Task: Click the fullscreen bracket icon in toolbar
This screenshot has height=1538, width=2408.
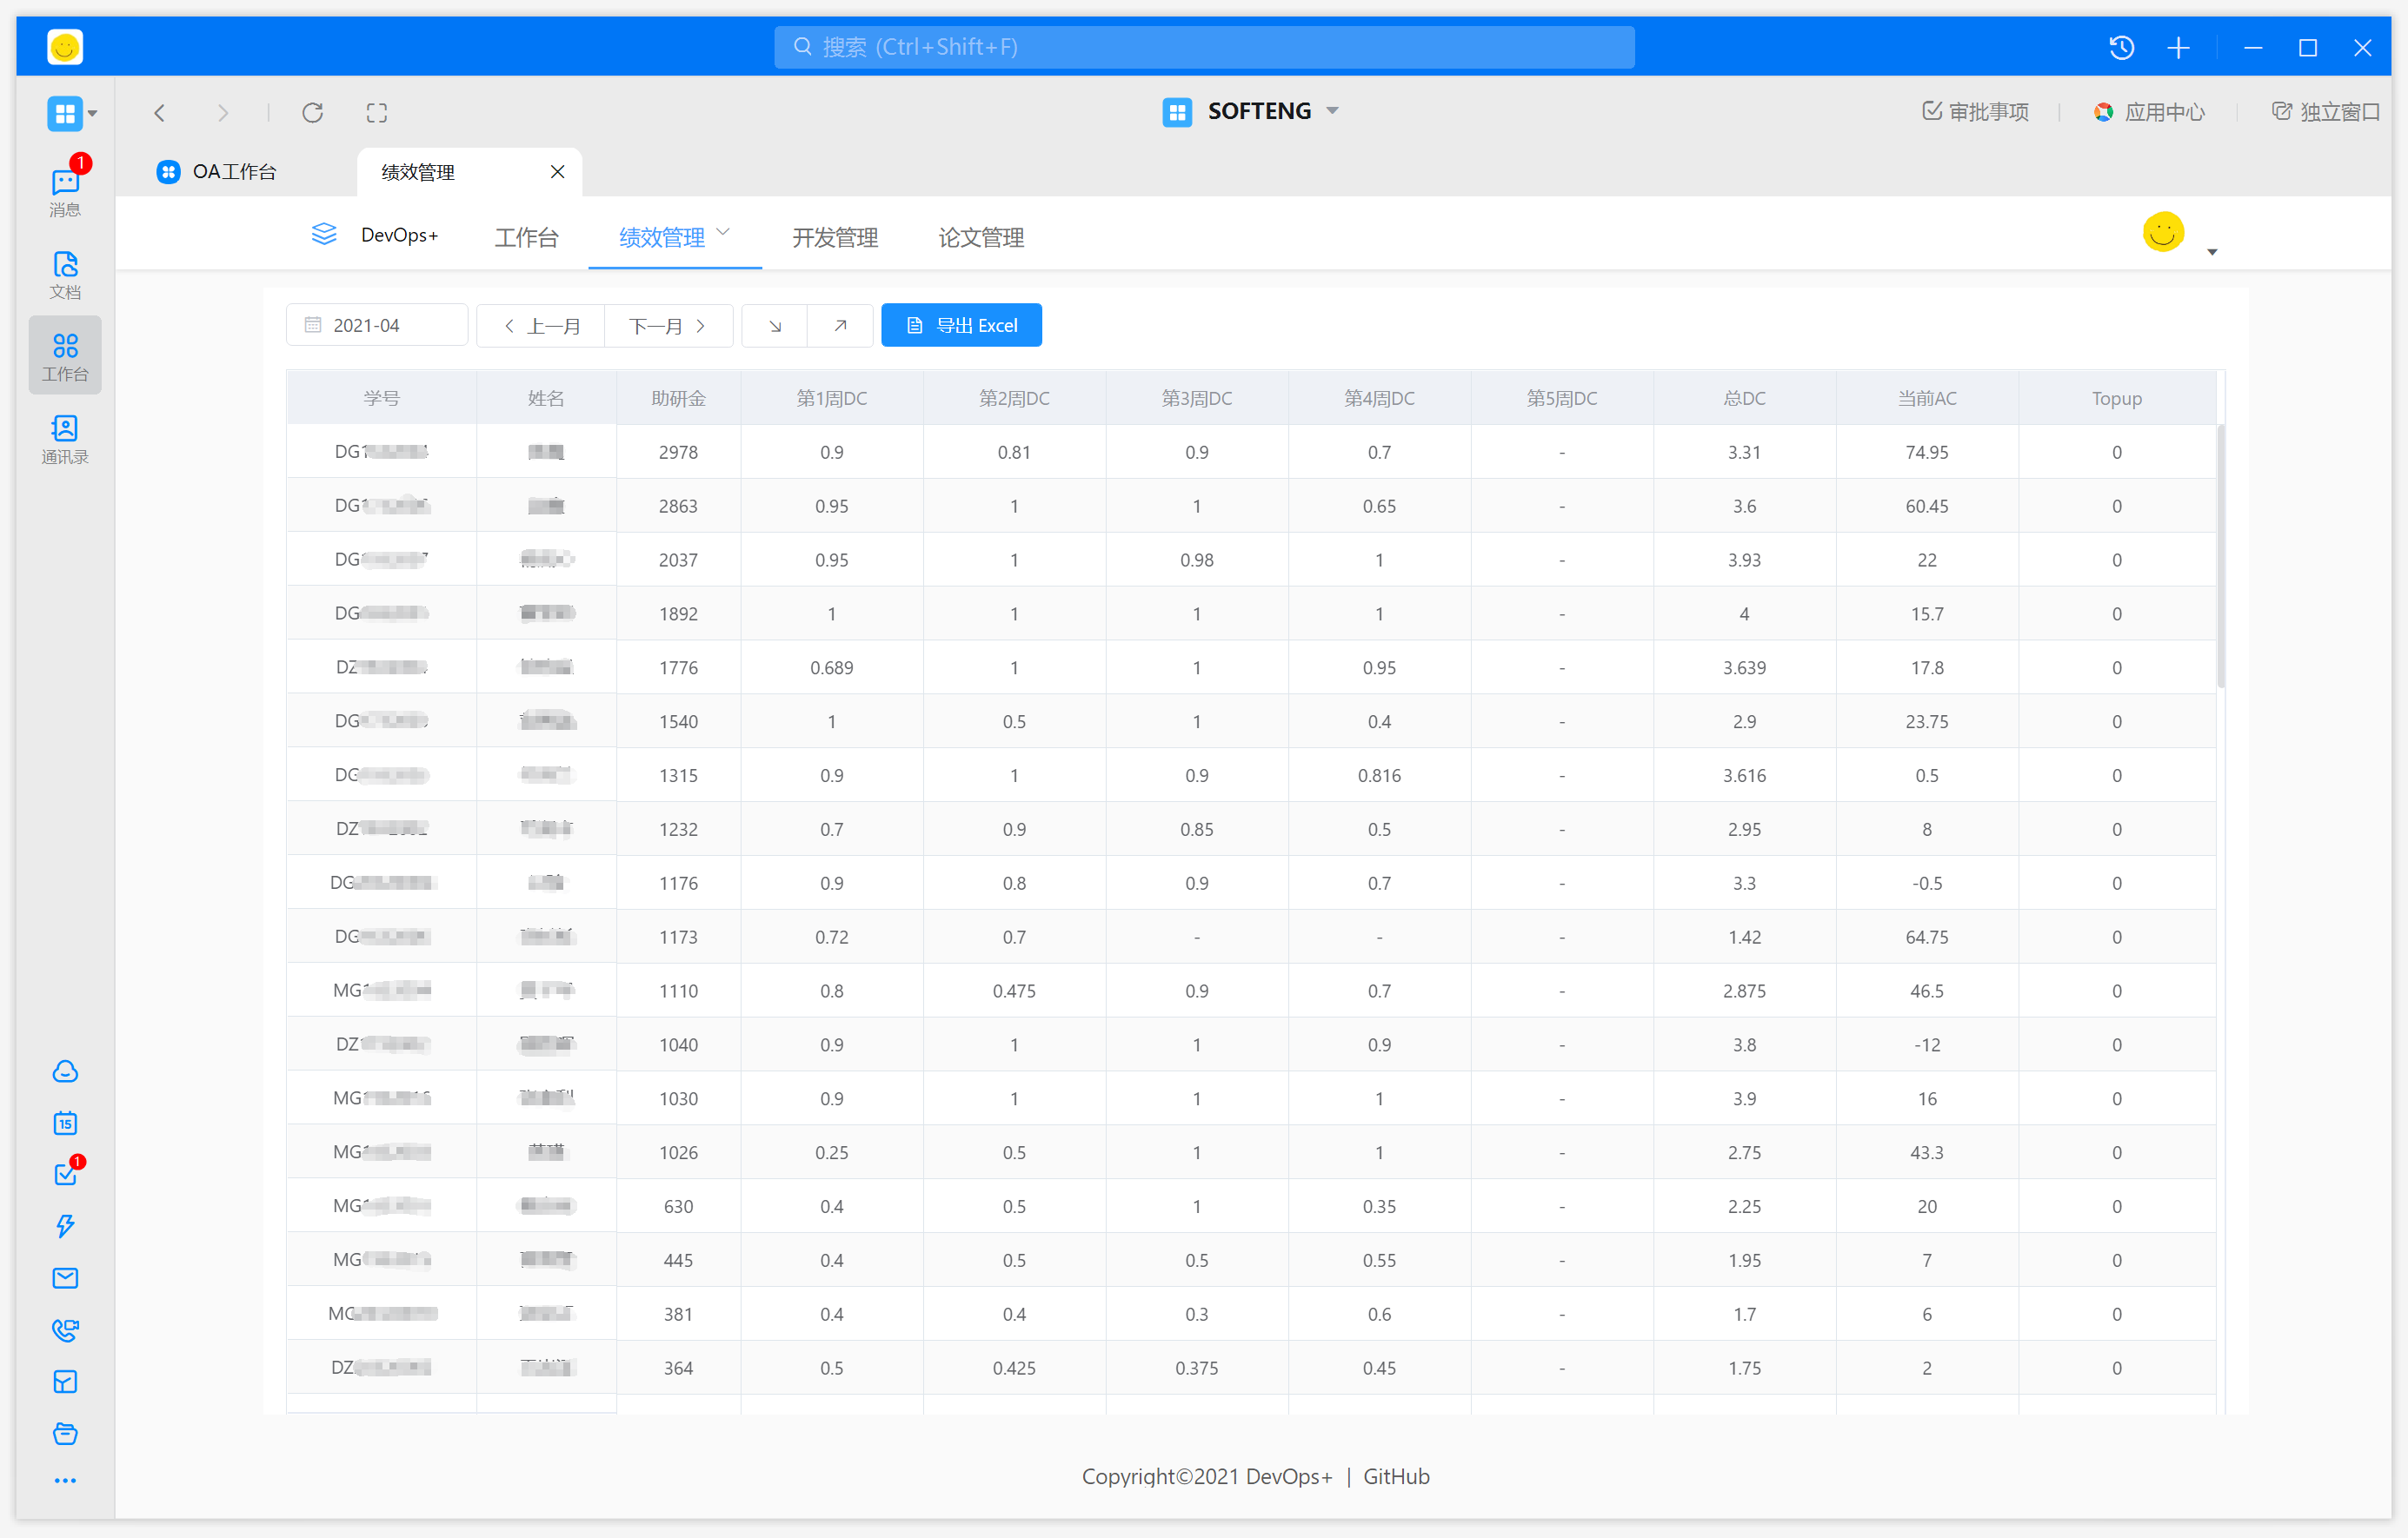Action: point(376,112)
